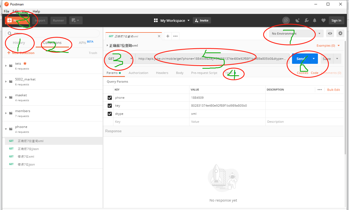Uncheck the dtype parameter checkbox
349x210 pixels.
[x=110, y=114]
